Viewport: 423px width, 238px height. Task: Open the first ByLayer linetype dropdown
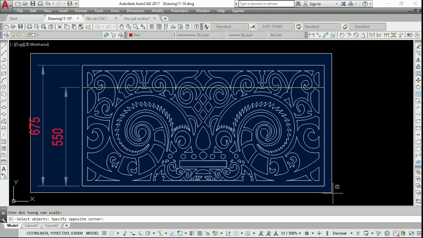click(200, 35)
